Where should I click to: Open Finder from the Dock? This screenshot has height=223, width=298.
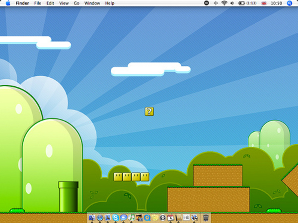coord(92,218)
